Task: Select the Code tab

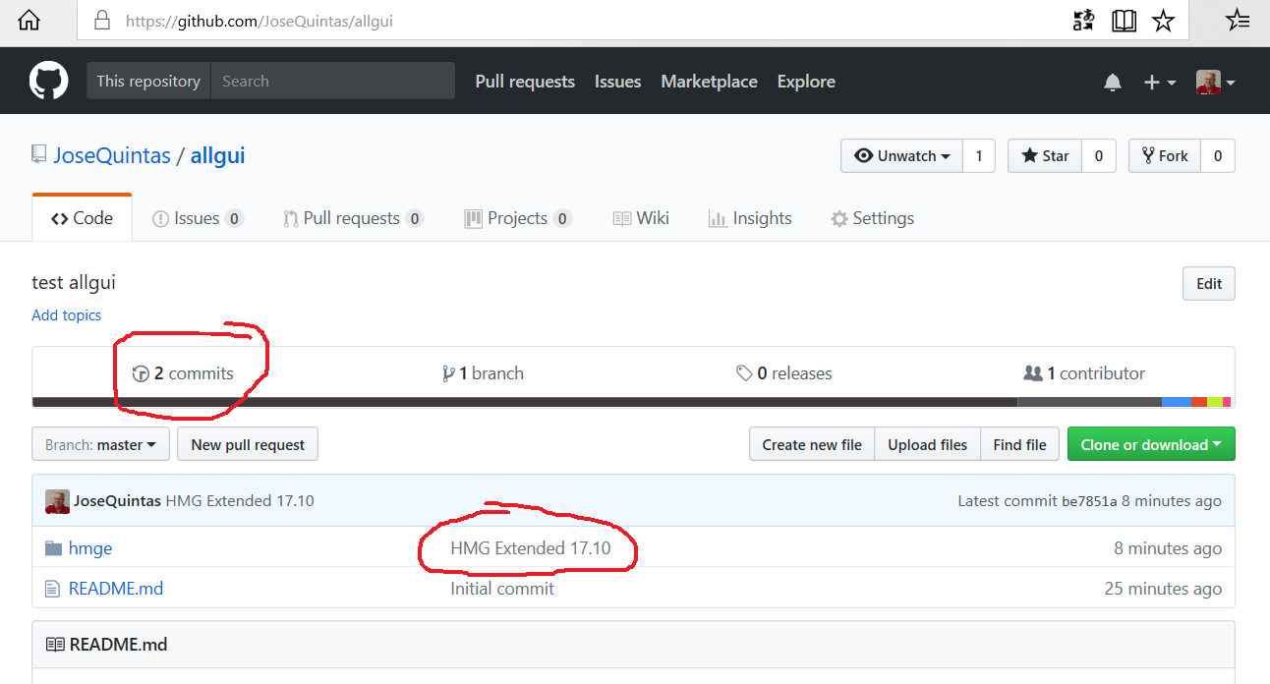Action: 82,218
